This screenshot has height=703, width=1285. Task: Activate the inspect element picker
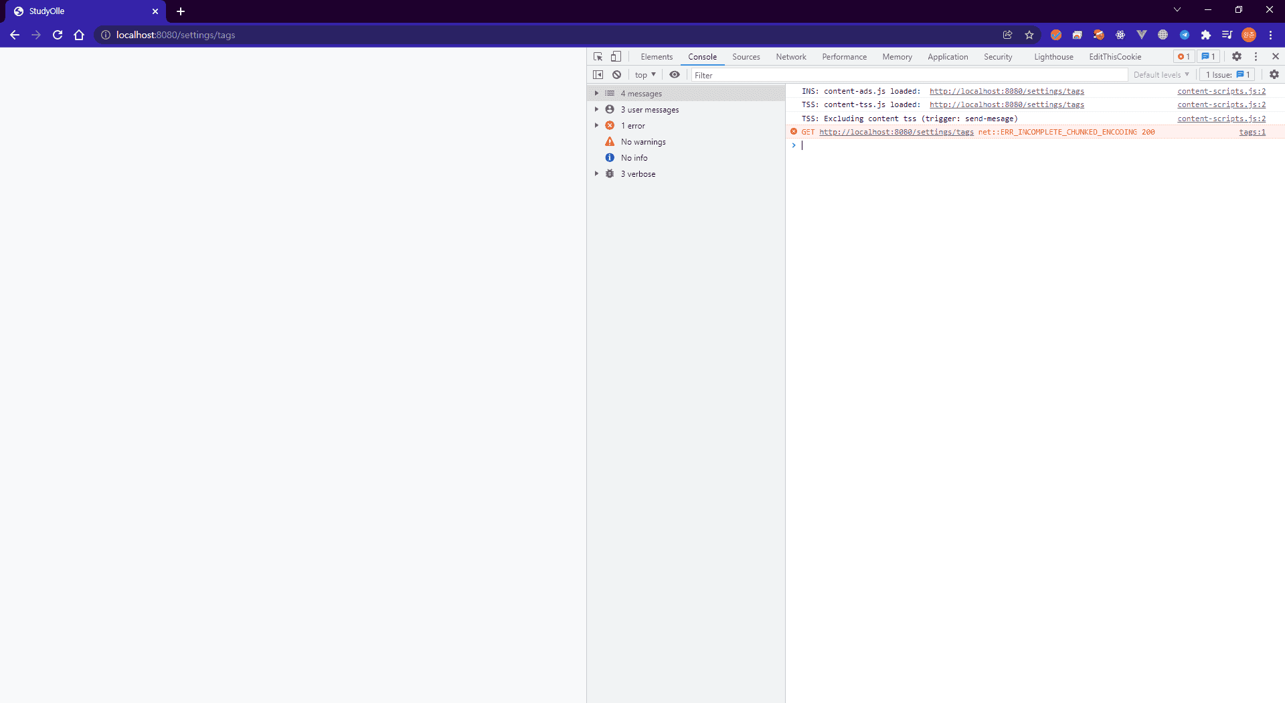(x=598, y=57)
